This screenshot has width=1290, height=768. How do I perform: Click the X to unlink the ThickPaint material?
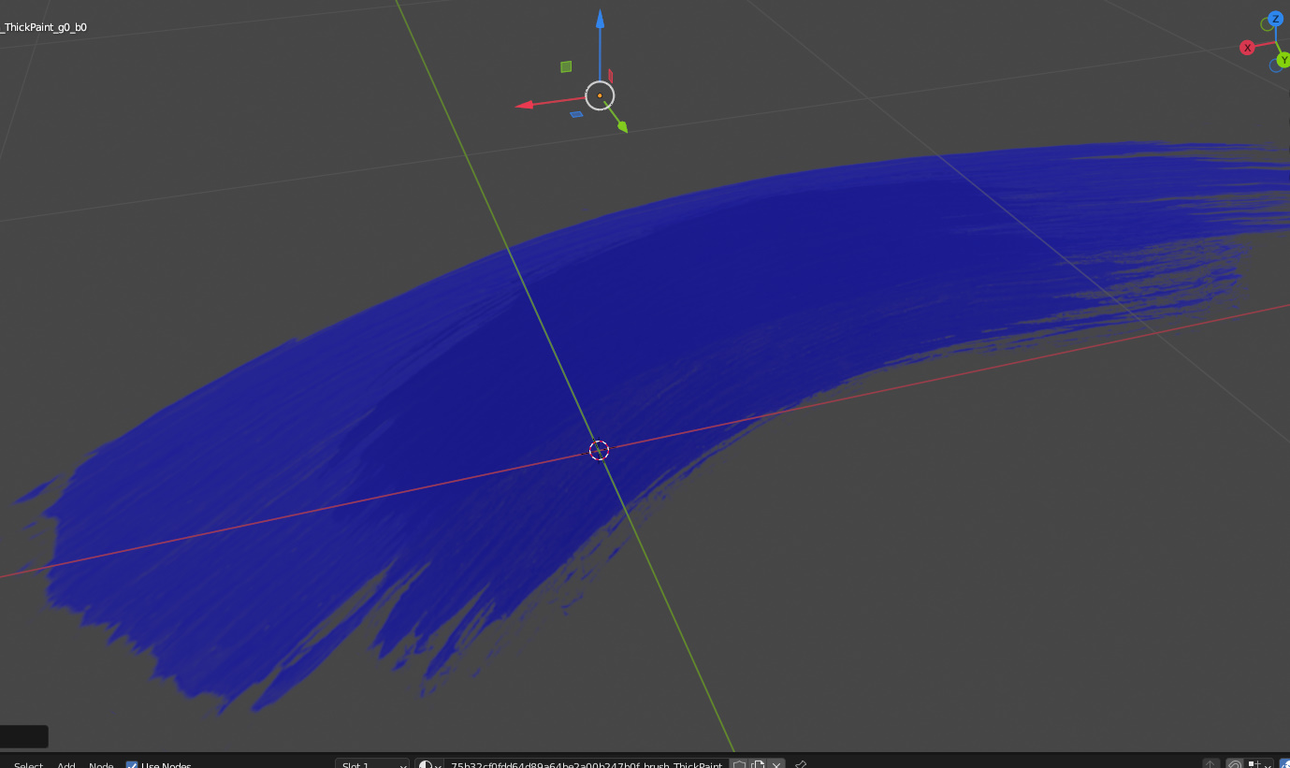click(776, 764)
